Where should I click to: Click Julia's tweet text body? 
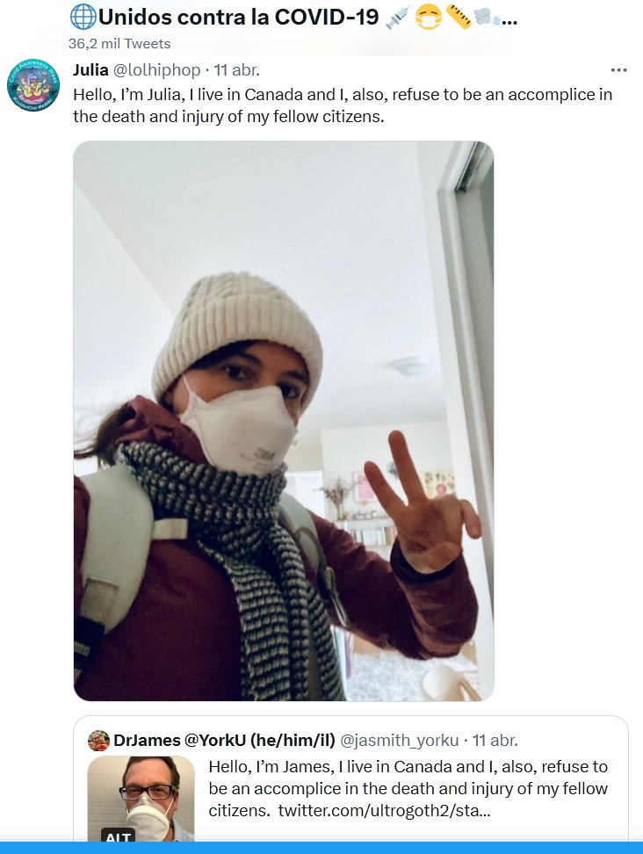click(343, 105)
